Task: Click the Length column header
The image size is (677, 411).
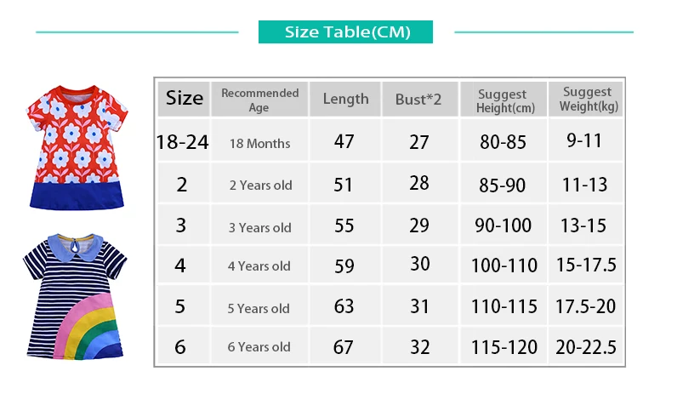Action: click(x=345, y=100)
